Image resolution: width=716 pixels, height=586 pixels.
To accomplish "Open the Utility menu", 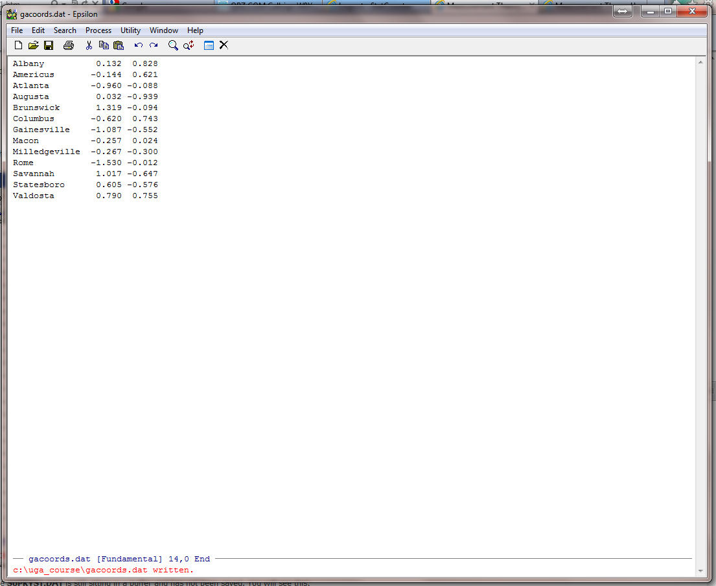I will point(130,30).
